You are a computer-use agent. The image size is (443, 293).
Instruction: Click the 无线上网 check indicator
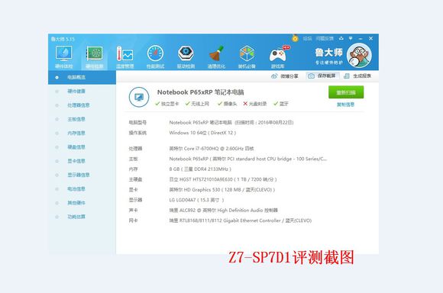pos(197,104)
